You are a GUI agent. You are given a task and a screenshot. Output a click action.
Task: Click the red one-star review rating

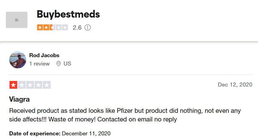pos(30,85)
